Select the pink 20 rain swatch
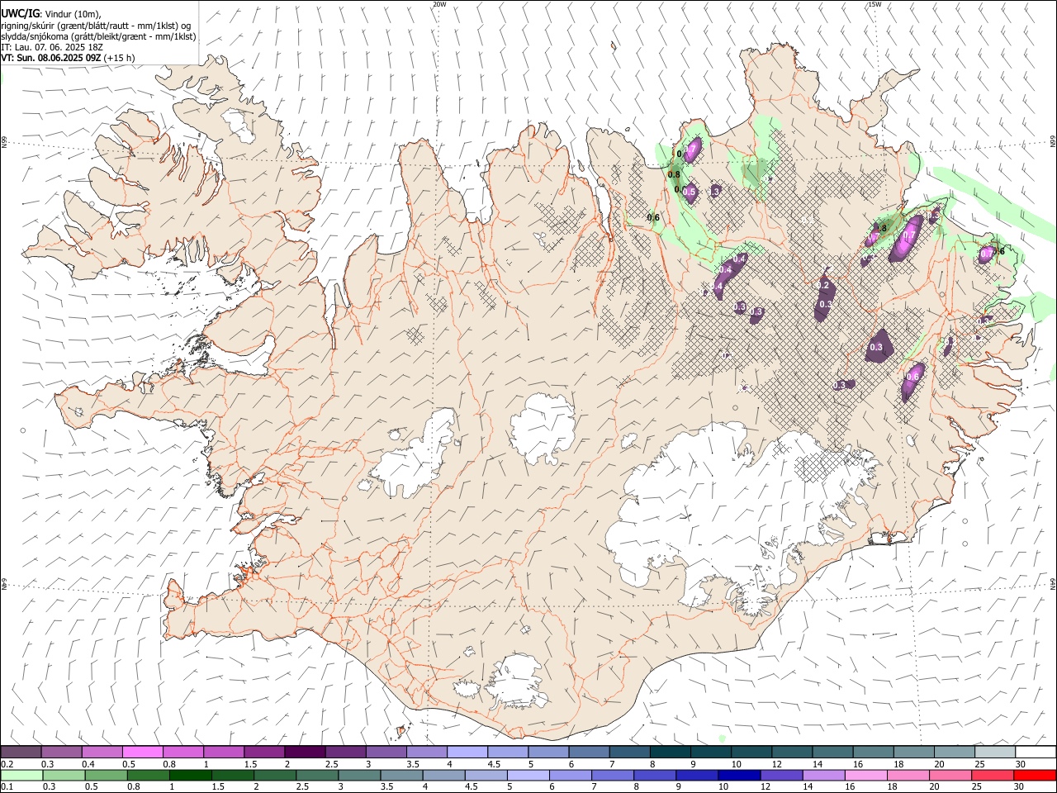Image resolution: width=1057 pixels, height=793 pixels. tap(950, 775)
